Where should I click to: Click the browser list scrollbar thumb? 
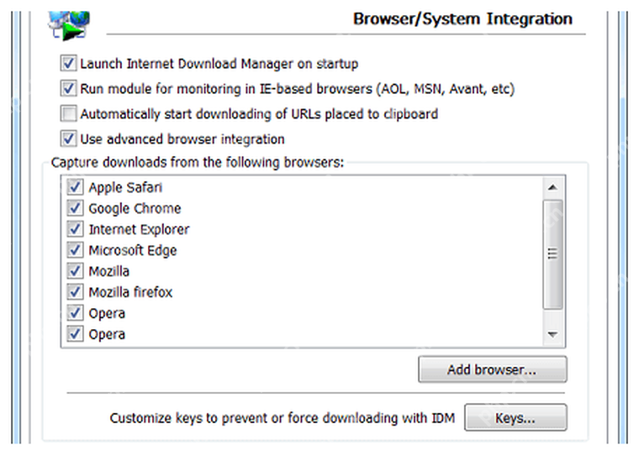coord(552,254)
